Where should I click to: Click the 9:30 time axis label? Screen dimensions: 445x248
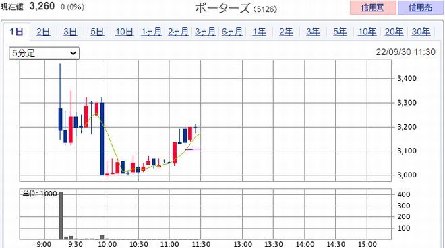pos(76,244)
